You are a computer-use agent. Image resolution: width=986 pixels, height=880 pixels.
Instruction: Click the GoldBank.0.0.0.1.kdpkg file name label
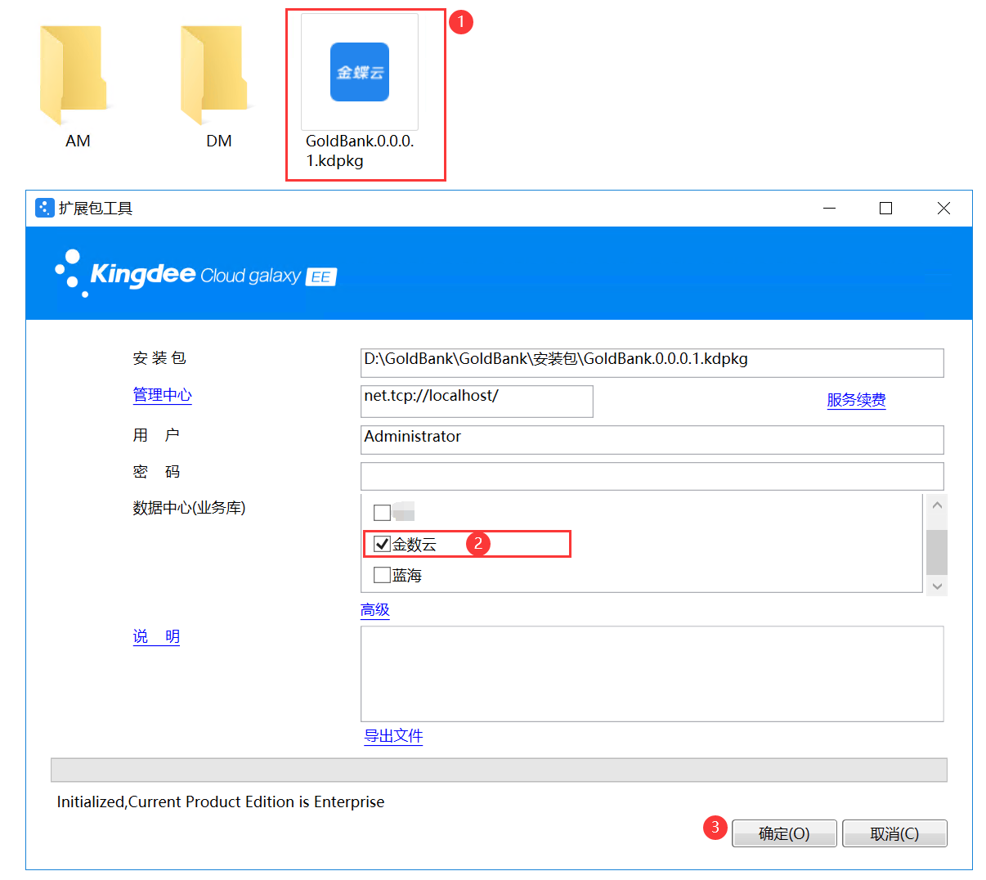pyautogui.click(x=360, y=150)
